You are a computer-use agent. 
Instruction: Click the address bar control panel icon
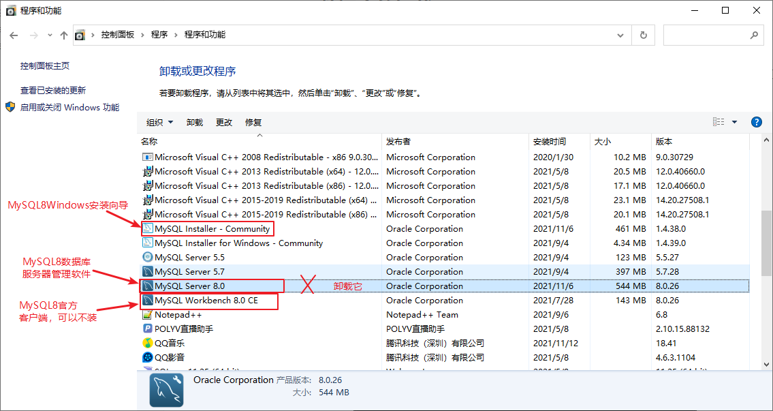point(80,35)
